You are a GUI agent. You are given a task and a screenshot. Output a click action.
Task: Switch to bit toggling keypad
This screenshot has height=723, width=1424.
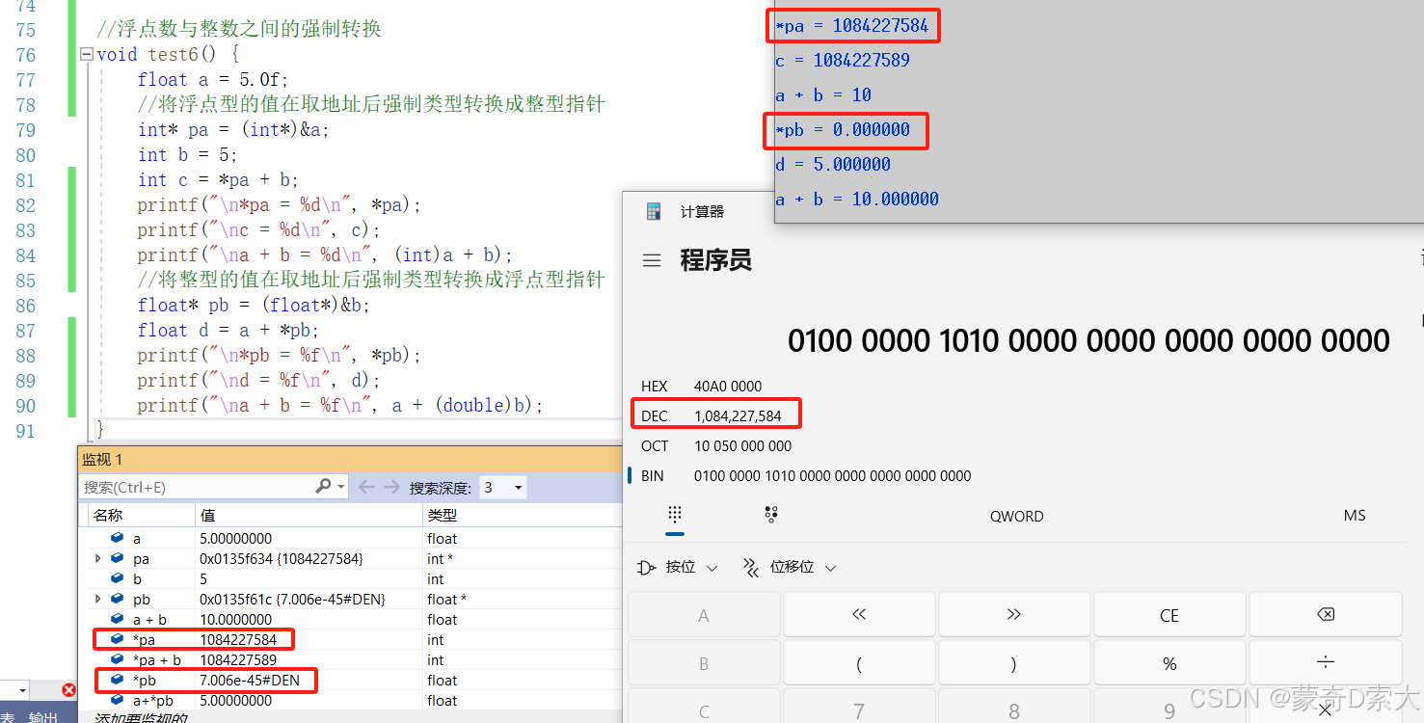click(x=770, y=515)
